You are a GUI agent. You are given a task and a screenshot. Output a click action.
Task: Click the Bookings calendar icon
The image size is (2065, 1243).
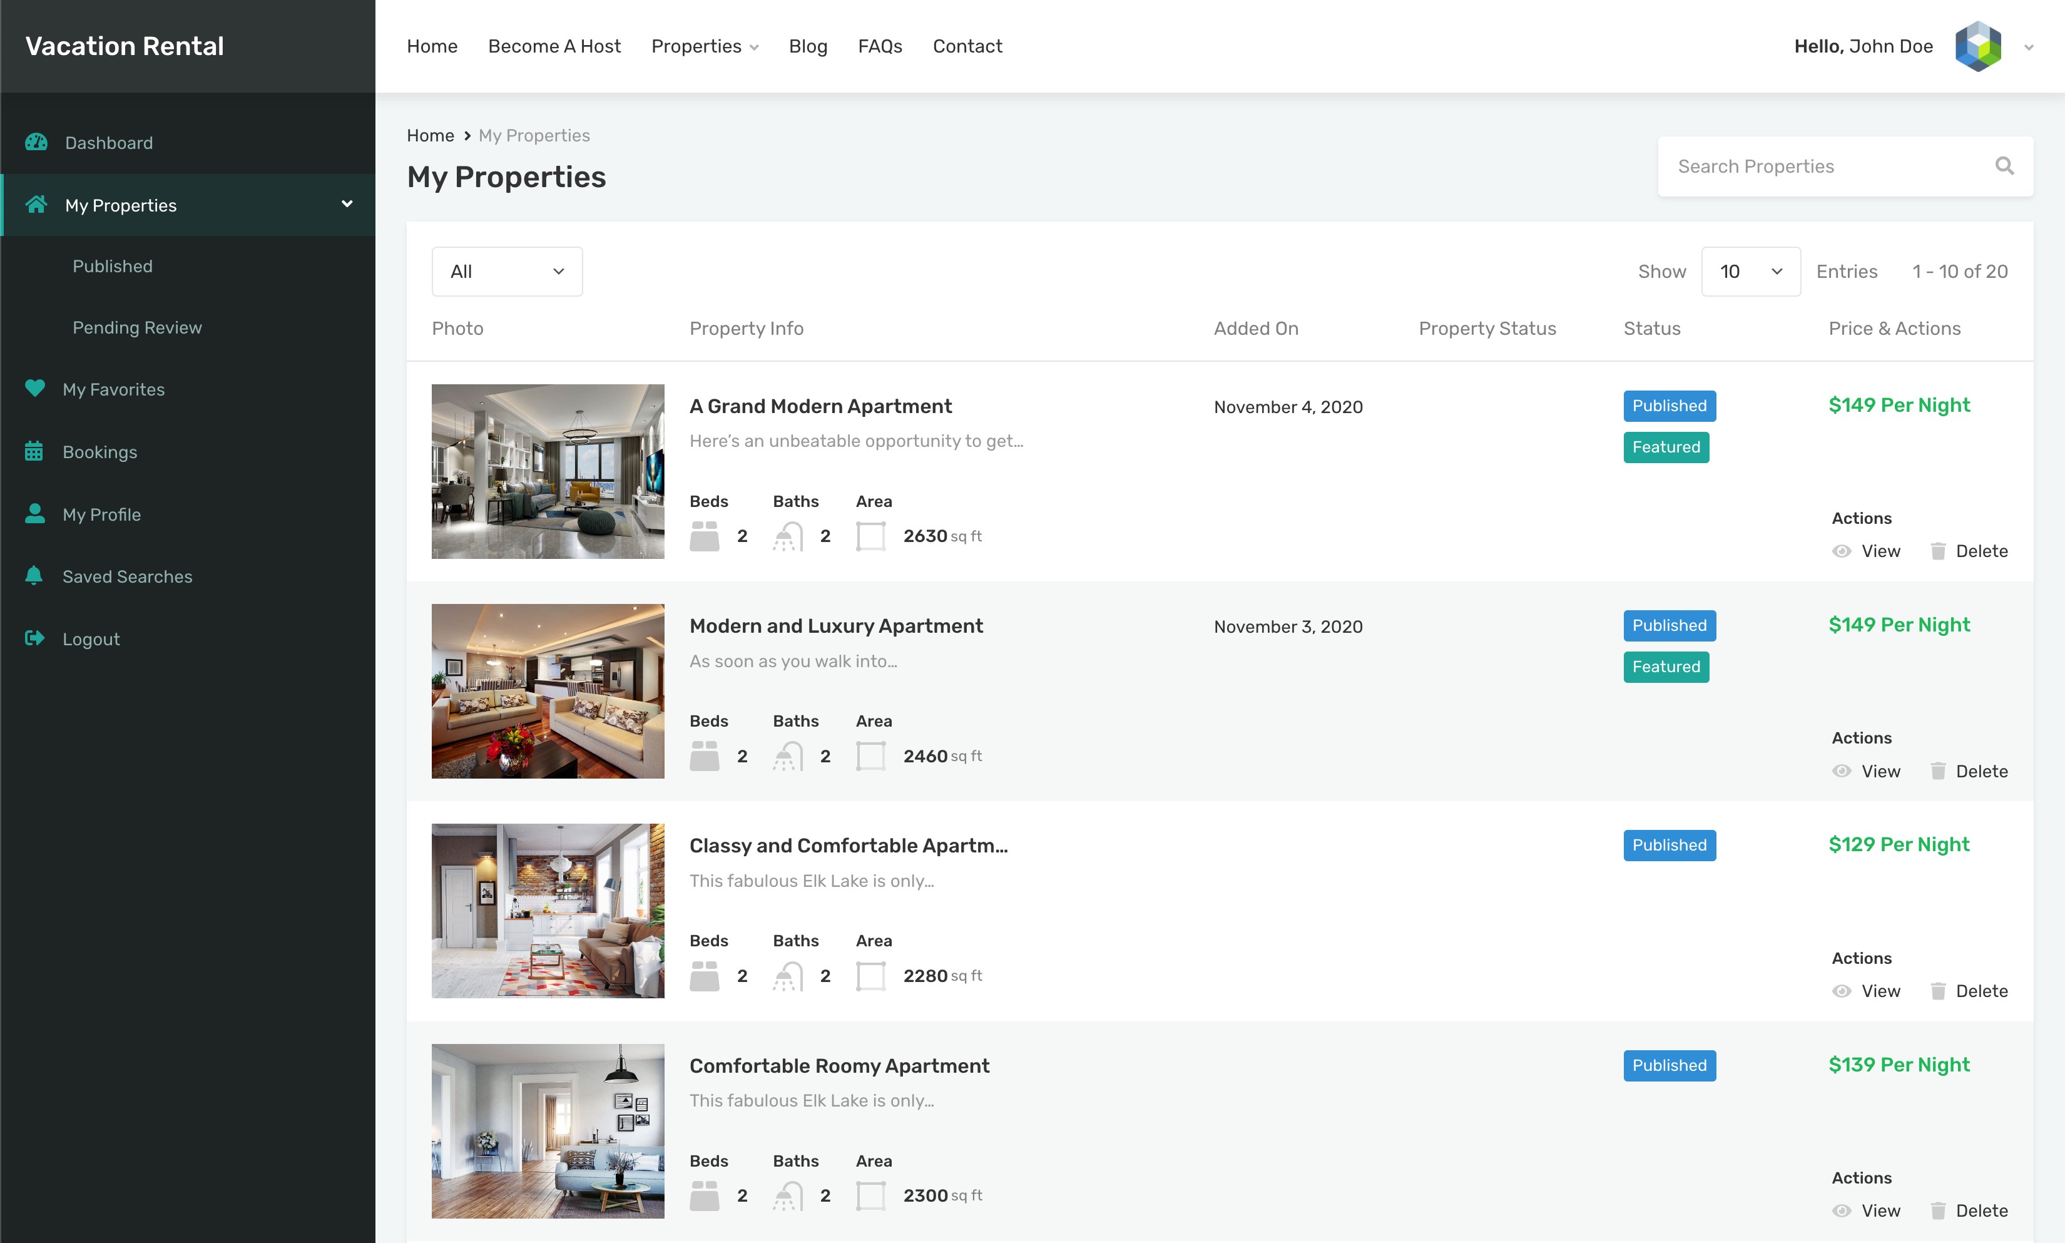34,451
